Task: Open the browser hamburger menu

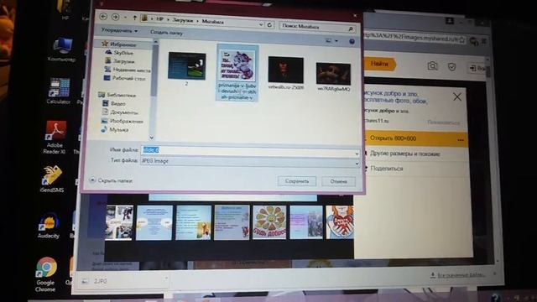Action: 484,41
